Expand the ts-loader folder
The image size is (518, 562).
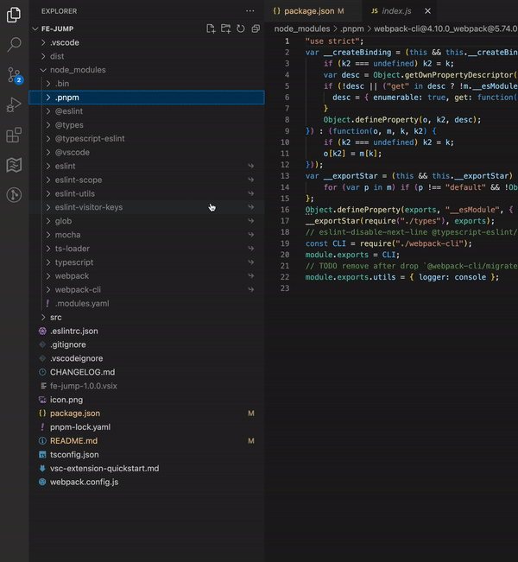[147, 249]
